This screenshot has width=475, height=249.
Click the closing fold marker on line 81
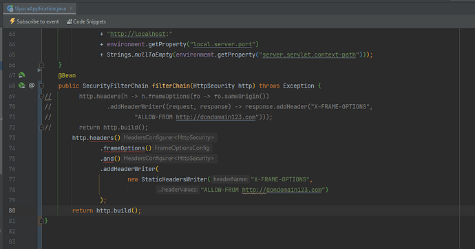point(41,221)
